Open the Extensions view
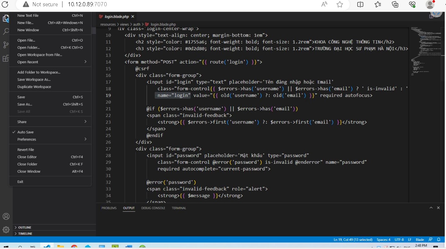Image resolution: width=446 pixels, height=249 pixels. click(x=6, y=59)
